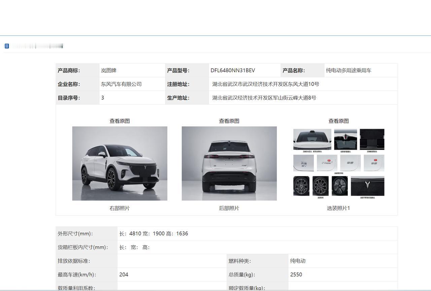Click the 右部照片 car front-right photo
Viewport: 431px width, 291px height.
coord(120,163)
